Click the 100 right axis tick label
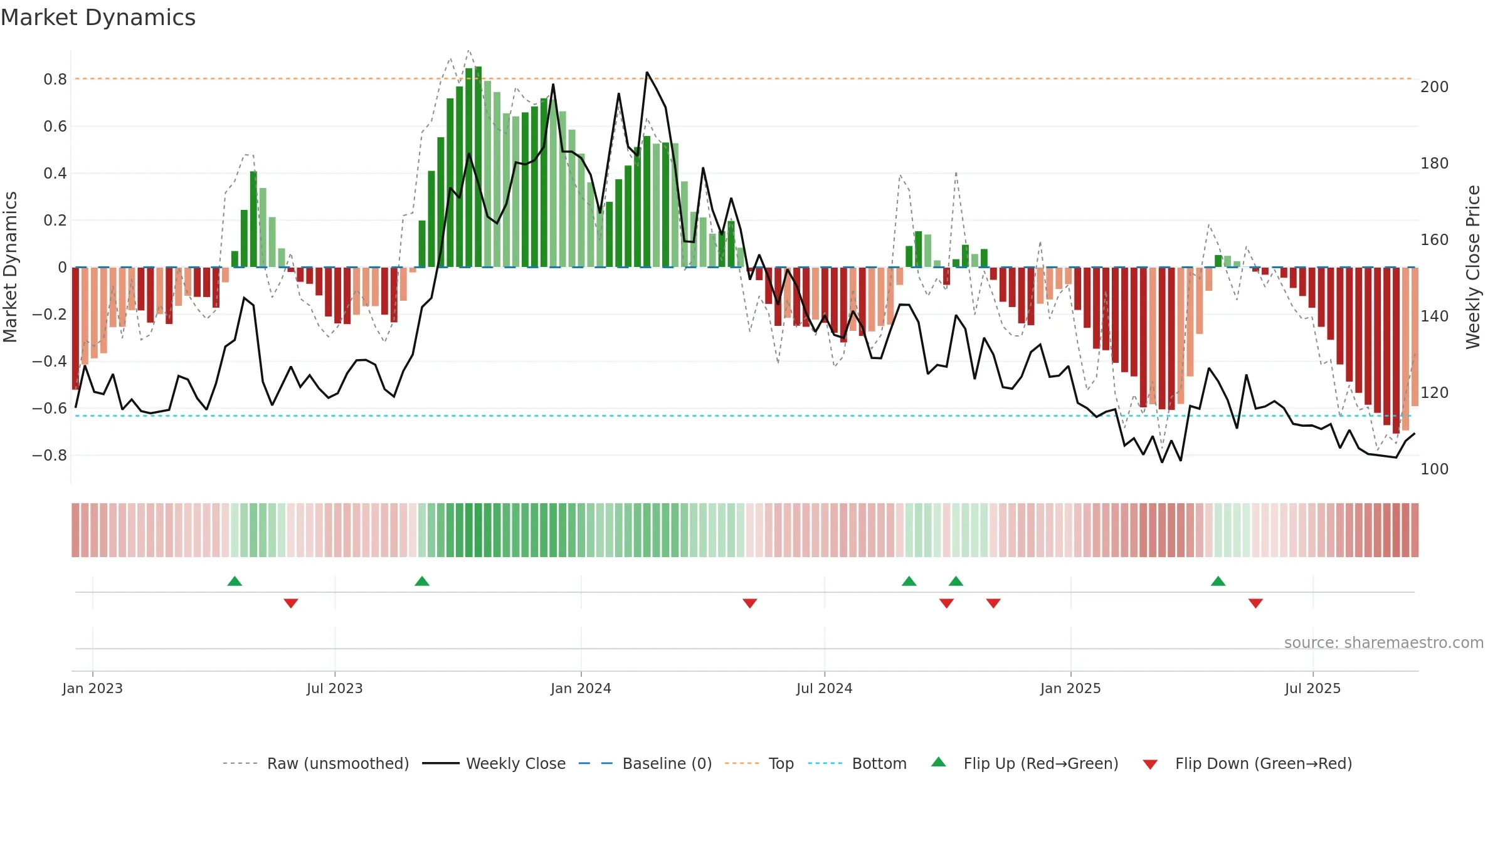The height and width of the screenshot is (846, 1505). [x=1435, y=469]
